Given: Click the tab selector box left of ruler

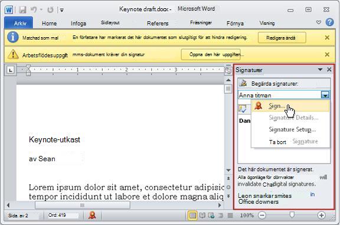Looking at the screenshot, I should [11, 70].
